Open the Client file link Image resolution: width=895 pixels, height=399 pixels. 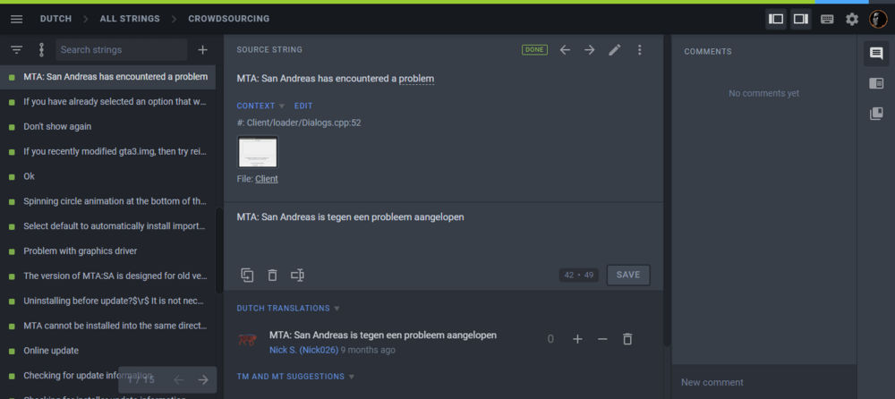point(266,179)
